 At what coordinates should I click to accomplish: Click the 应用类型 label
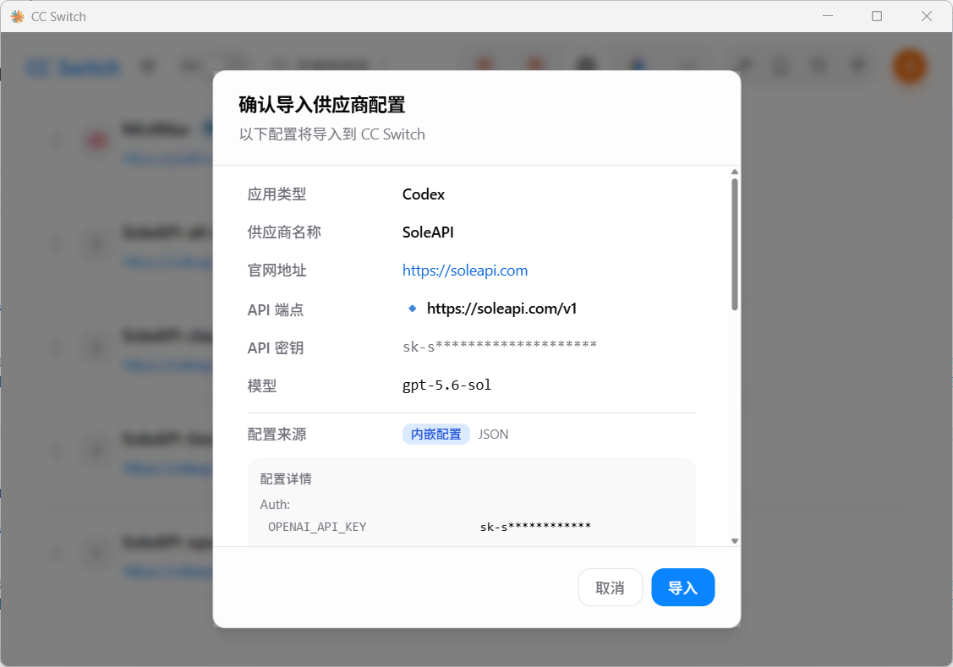(277, 194)
